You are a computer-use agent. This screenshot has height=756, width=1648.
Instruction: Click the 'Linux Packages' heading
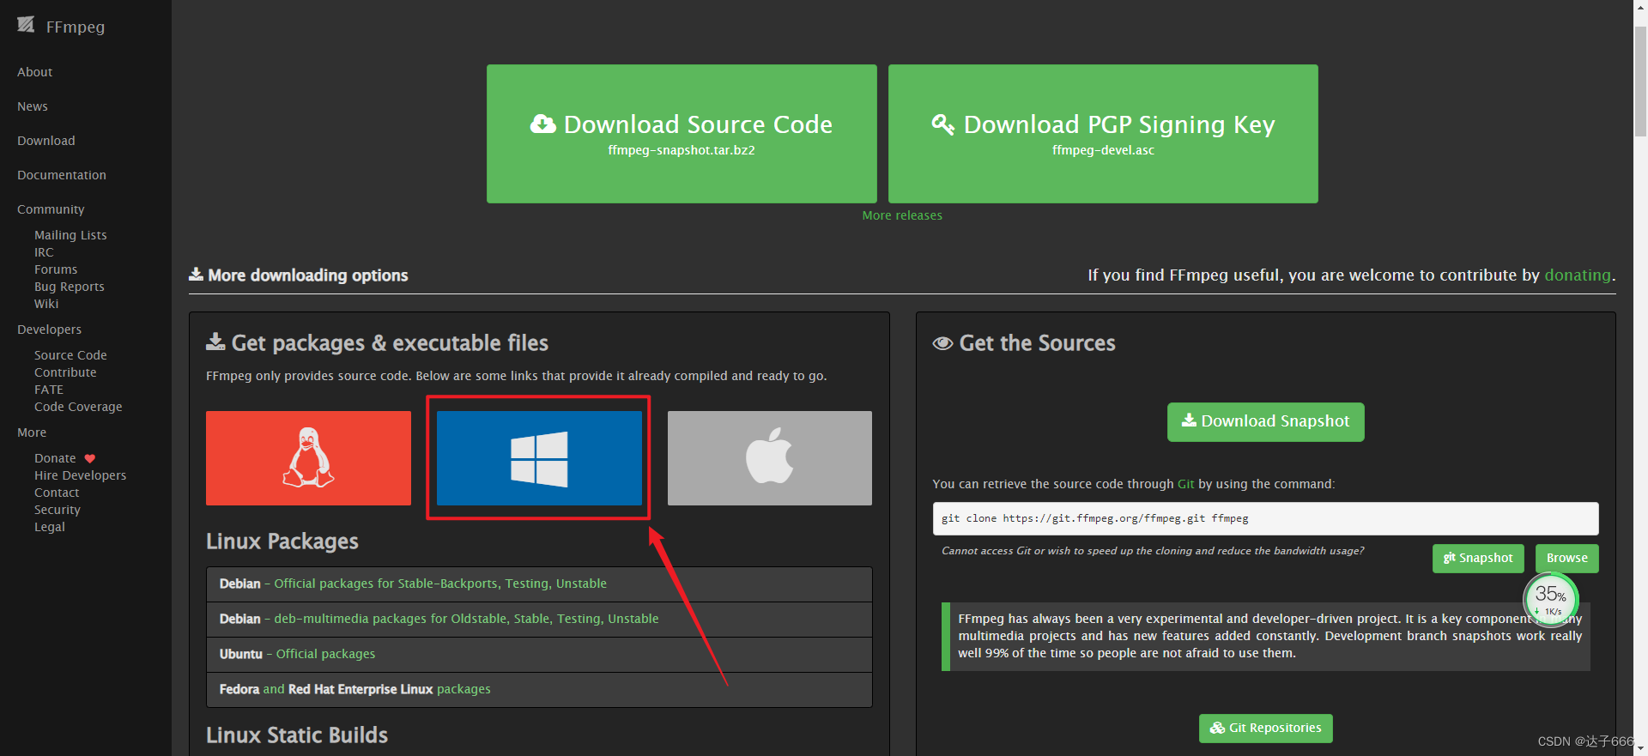[x=282, y=541]
